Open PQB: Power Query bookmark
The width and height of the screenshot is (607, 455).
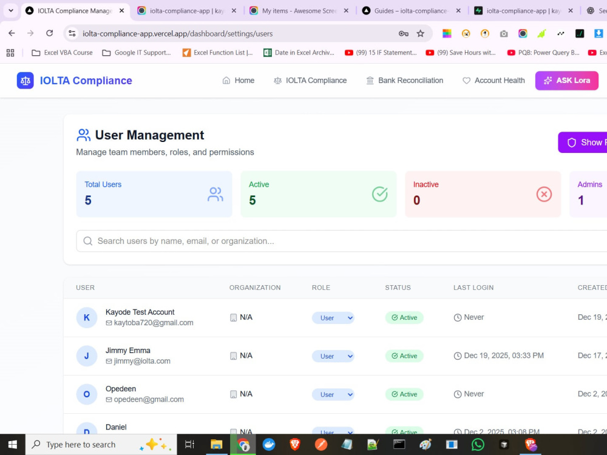point(543,53)
